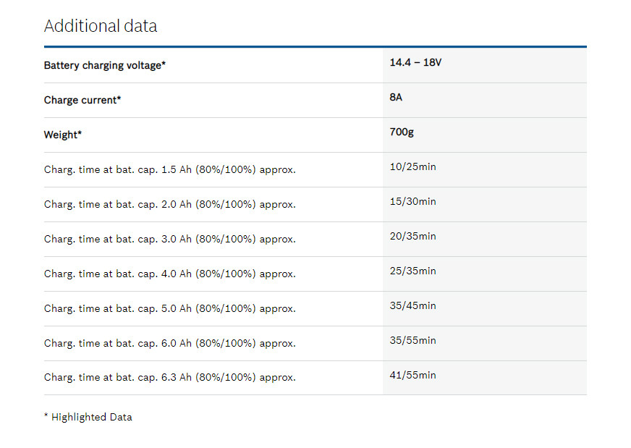The width and height of the screenshot is (631, 448).
Task: Click the 2.0 Ah charging time label
Action: pos(169,204)
